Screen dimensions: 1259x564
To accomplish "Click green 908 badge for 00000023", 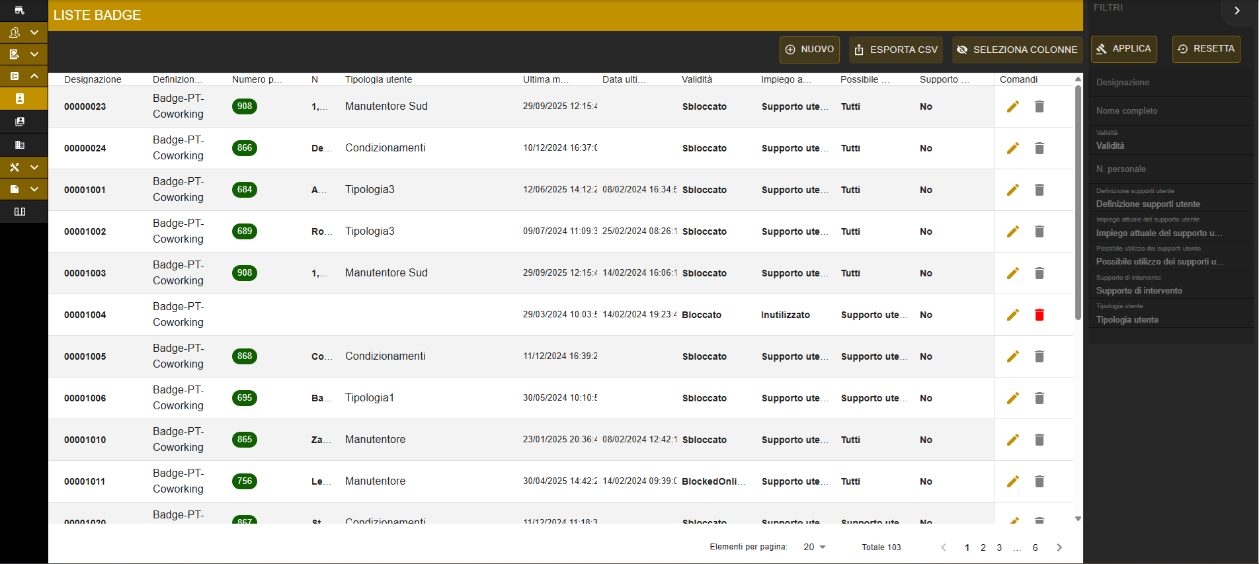I will coord(245,106).
